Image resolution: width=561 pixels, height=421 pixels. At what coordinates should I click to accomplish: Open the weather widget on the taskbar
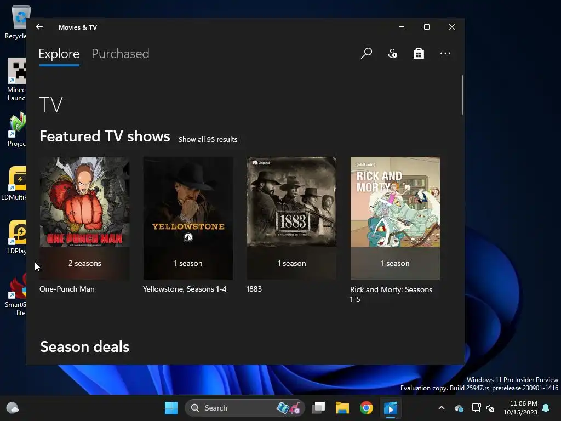pyautogui.click(x=13, y=408)
